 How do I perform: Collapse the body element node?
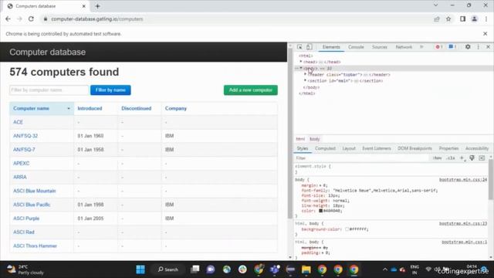pyautogui.click(x=300, y=68)
